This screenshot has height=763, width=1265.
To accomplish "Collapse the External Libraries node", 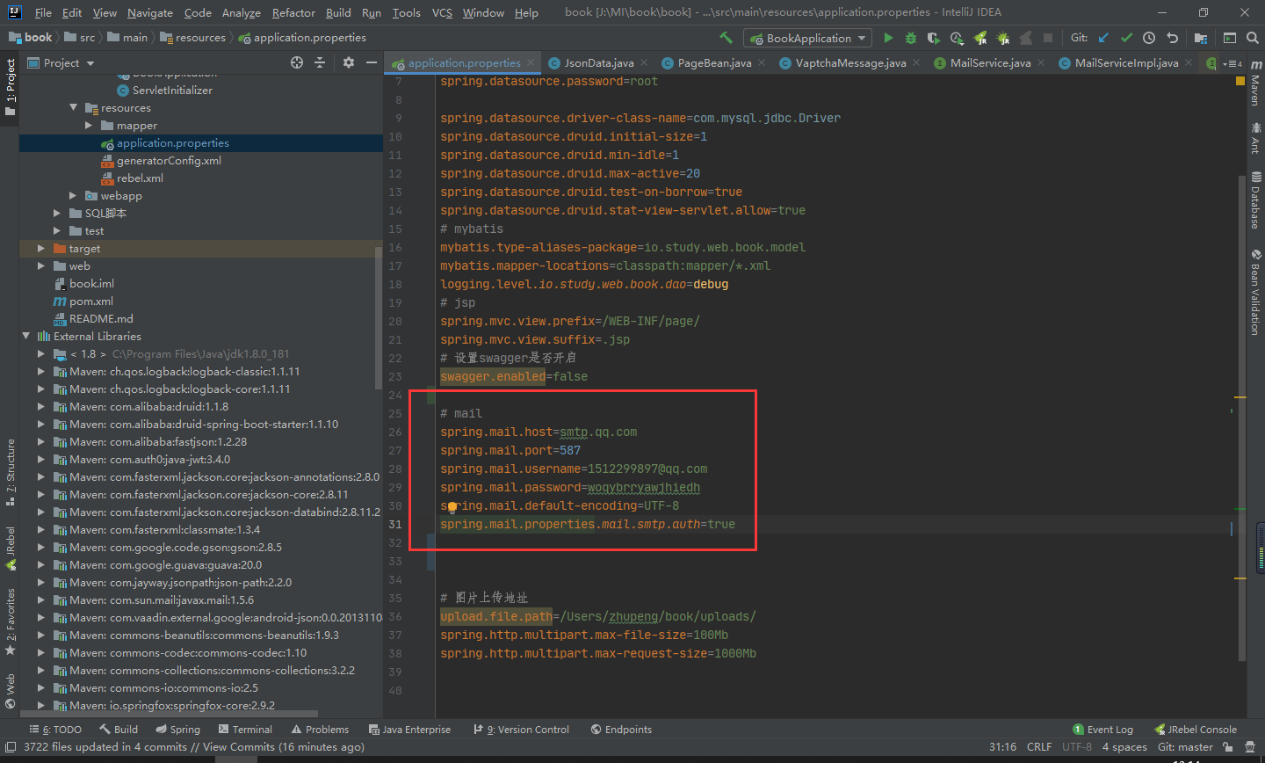I will [x=26, y=336].
